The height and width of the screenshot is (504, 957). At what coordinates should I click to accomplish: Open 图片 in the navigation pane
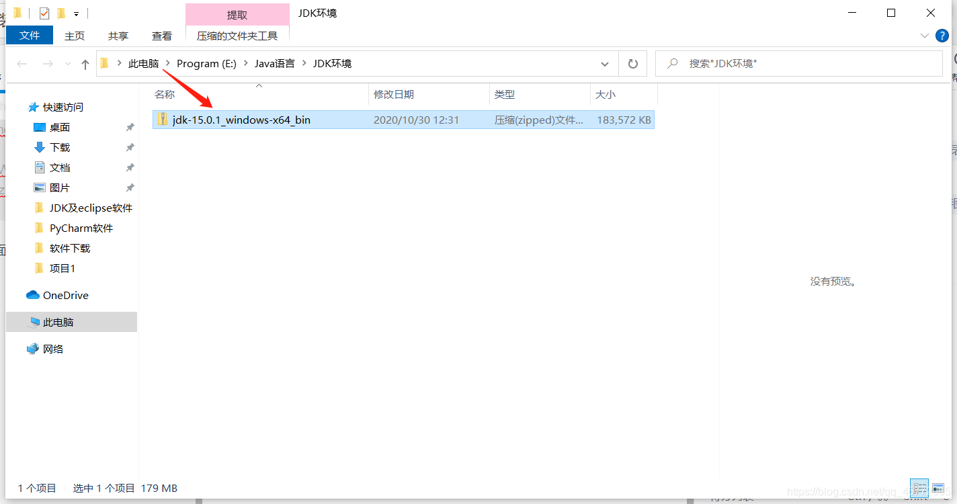pyautogui.click(x=60, y=187)
